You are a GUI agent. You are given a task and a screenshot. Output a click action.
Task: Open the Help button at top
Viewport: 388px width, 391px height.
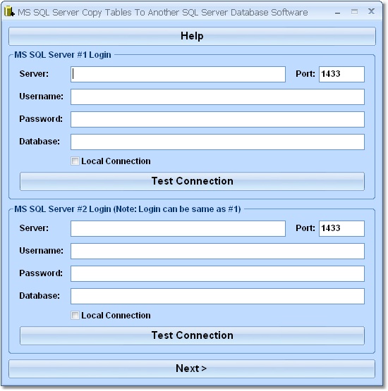(x=192, y=36)
